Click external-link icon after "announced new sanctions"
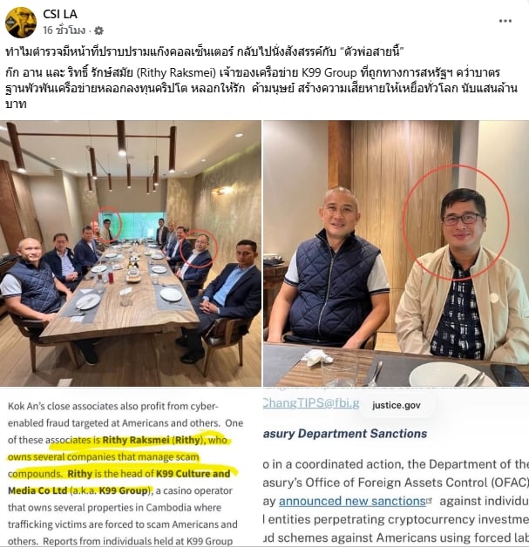The image size is (529, 547). (x=429, y=501)
